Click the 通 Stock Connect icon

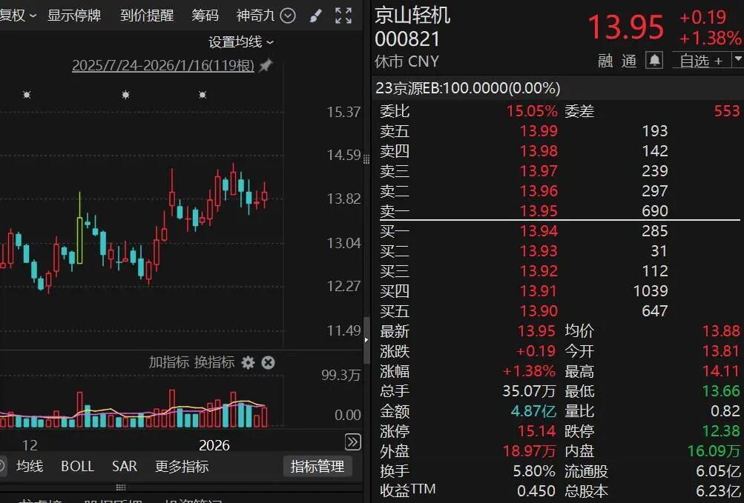point(628,61)
